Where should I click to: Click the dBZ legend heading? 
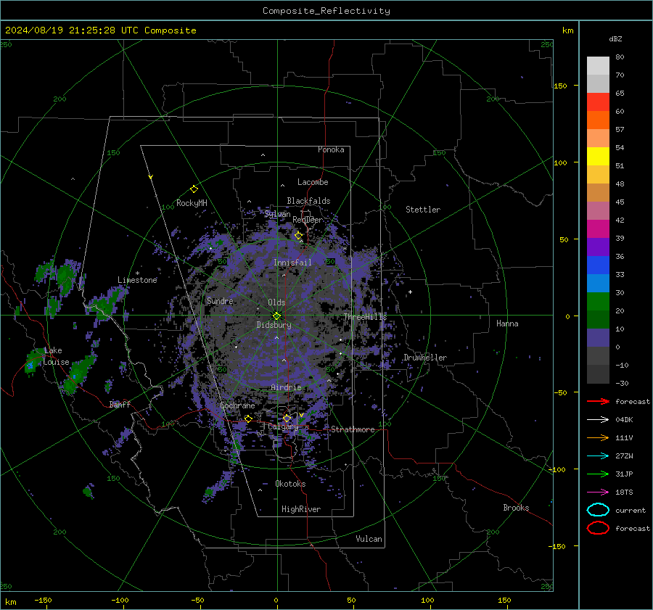[x=615, y=39]
